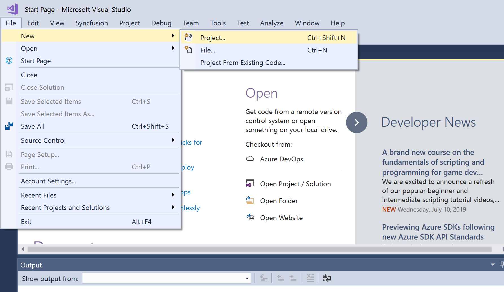Open the Help menu
504x292 pixels.
coord(338,23)
